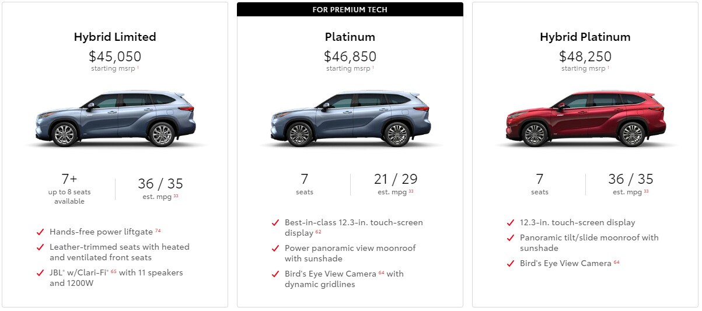Open footnote 65 beside JBL w/Clari-Fi
The width and height of the screenshot is (702, 311).
(x=113, y=271)
